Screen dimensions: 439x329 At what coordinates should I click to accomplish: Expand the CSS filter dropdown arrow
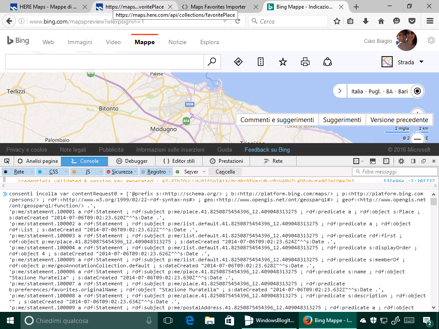pyautogui.click(x=66, y=172)
